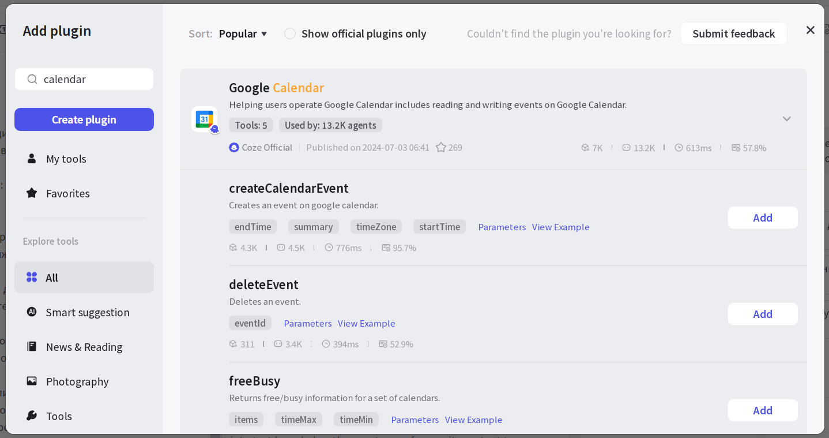Enable Show official plugins only
829x438 pixels.
(x=290, y=33)
